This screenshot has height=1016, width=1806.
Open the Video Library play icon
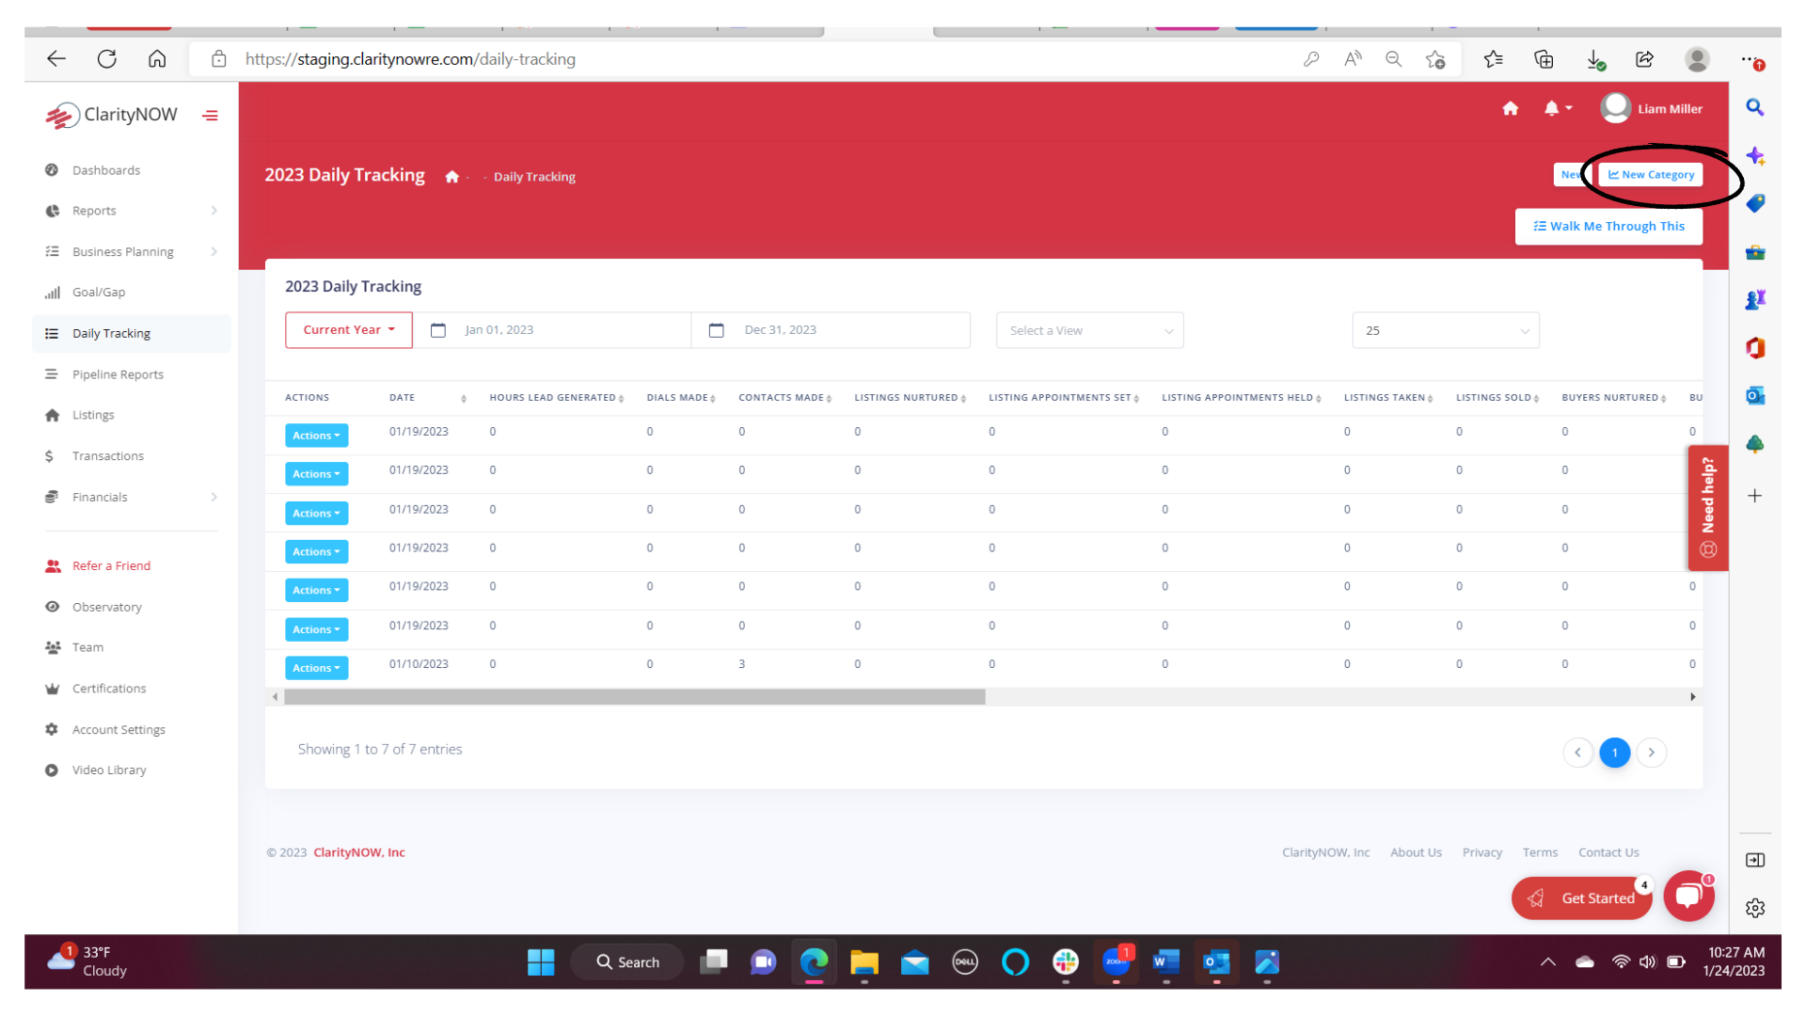(53, 770)
